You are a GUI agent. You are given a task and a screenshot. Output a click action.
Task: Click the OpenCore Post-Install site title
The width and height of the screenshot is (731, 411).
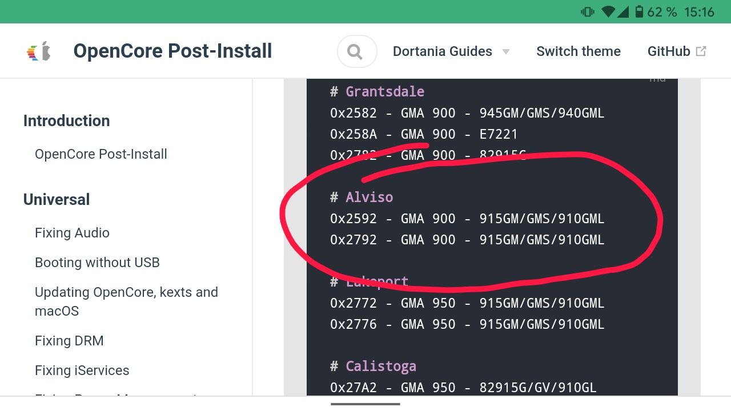click(172, 51)
